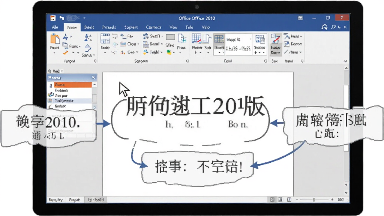Click the Prapd status bar entry
Viewport: 384px width, 216px height.
click(x=75, y=200)
